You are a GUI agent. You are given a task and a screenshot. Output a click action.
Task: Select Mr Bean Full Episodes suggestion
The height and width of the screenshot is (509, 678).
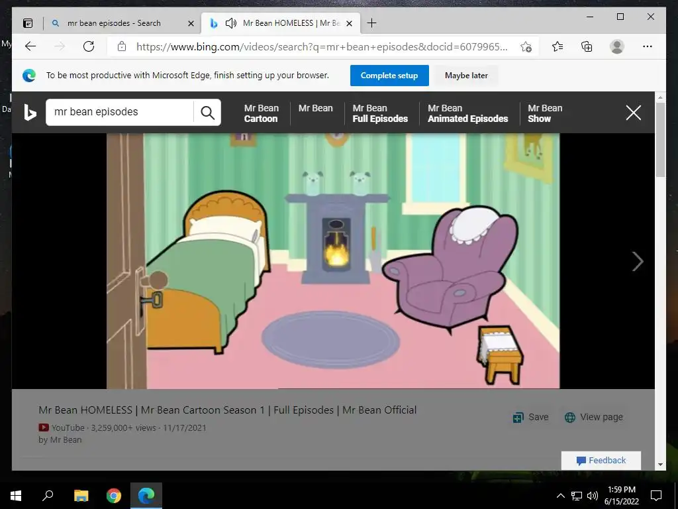pos(380,113)
